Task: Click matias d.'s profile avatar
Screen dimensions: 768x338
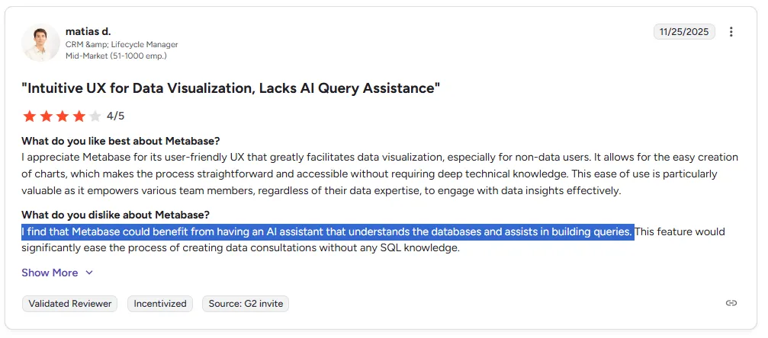Action: [40, 43]
